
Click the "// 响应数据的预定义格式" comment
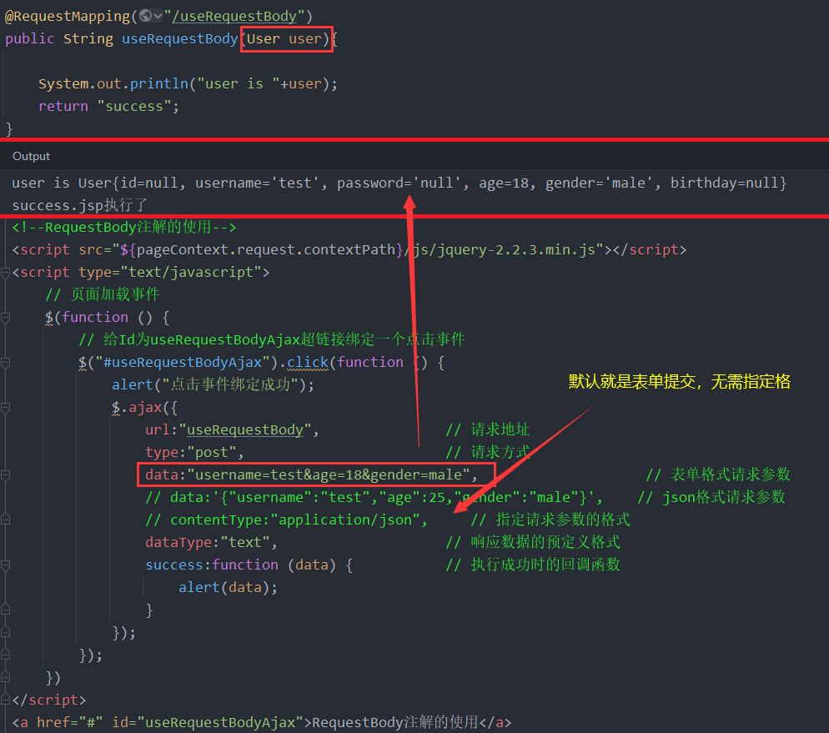pos(533,542)
